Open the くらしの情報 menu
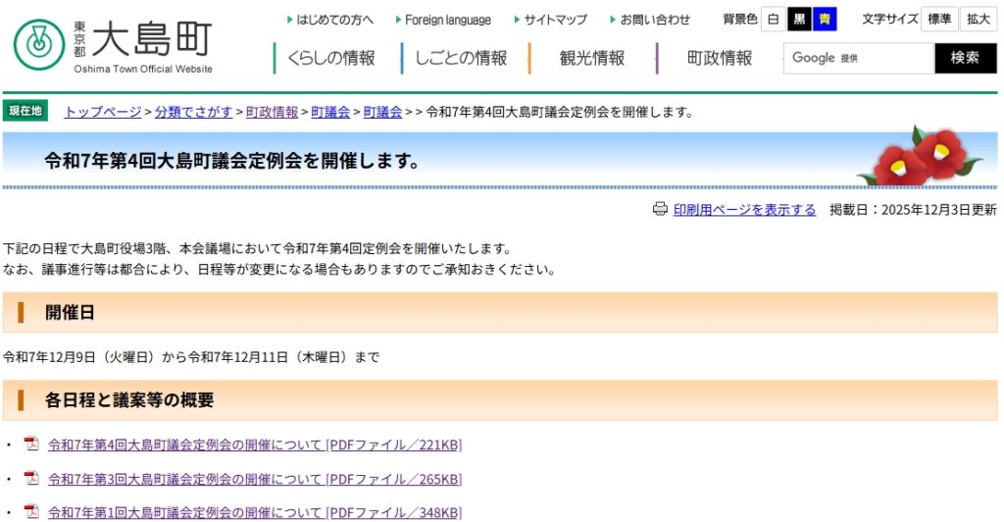The width and height of the screenshot is (1004, 522). pos(330,59)
